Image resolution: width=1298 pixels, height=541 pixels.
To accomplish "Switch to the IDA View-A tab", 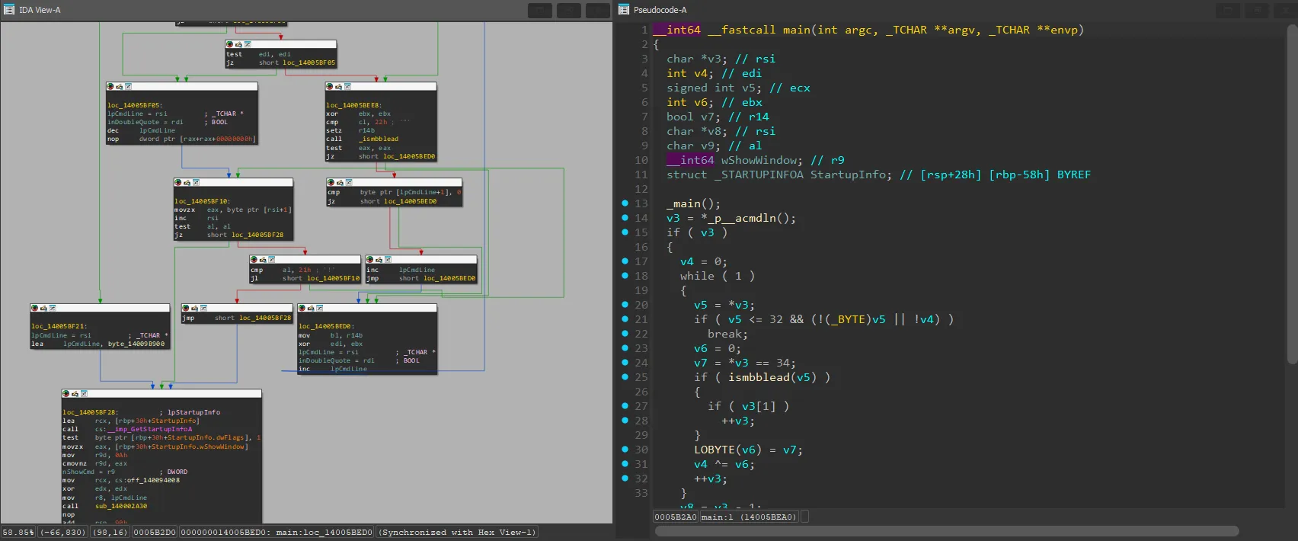I will pos(40,10).
